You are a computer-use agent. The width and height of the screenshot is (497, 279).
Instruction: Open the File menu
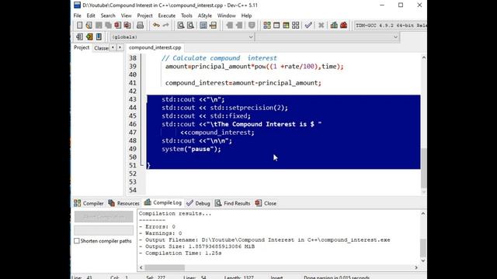[78, 15]
